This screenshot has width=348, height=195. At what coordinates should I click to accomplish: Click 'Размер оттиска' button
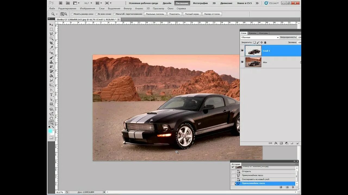[x=212, y=14]
